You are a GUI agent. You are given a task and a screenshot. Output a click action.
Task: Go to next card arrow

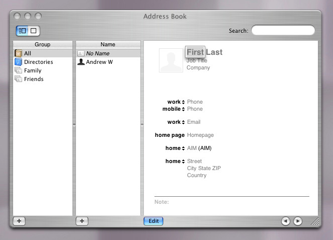point(297,221)
